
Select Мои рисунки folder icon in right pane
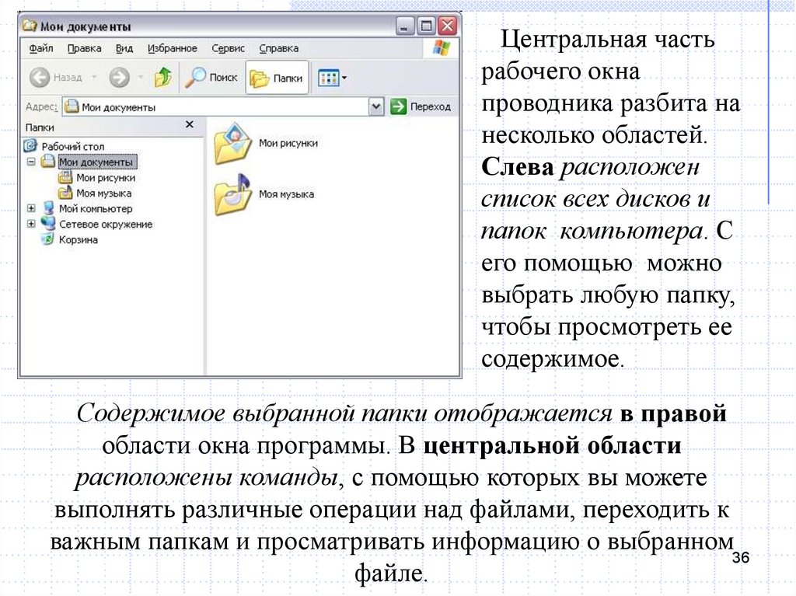tap(232, 143)
